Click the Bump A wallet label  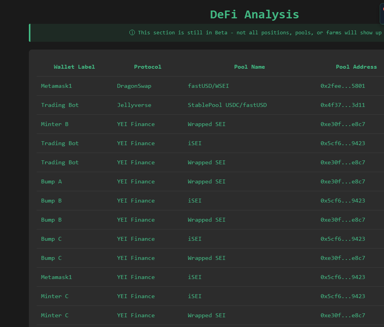click(51, 181)
